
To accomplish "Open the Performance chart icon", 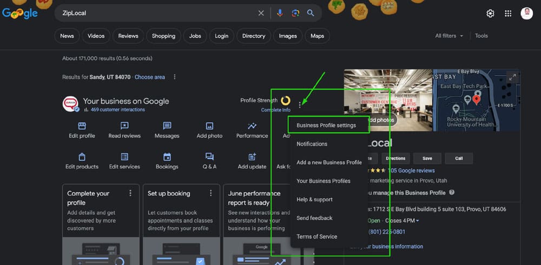I will 252,126.
